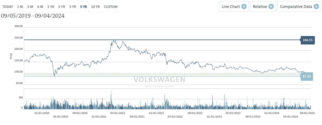The height and width of the screenshot is (125, 322).
Task: Click the 246.55 high price marker
Action: pos(307,40)
